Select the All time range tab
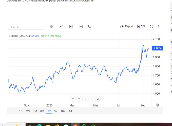Screen dimensions: 172x126 (70, 111)
